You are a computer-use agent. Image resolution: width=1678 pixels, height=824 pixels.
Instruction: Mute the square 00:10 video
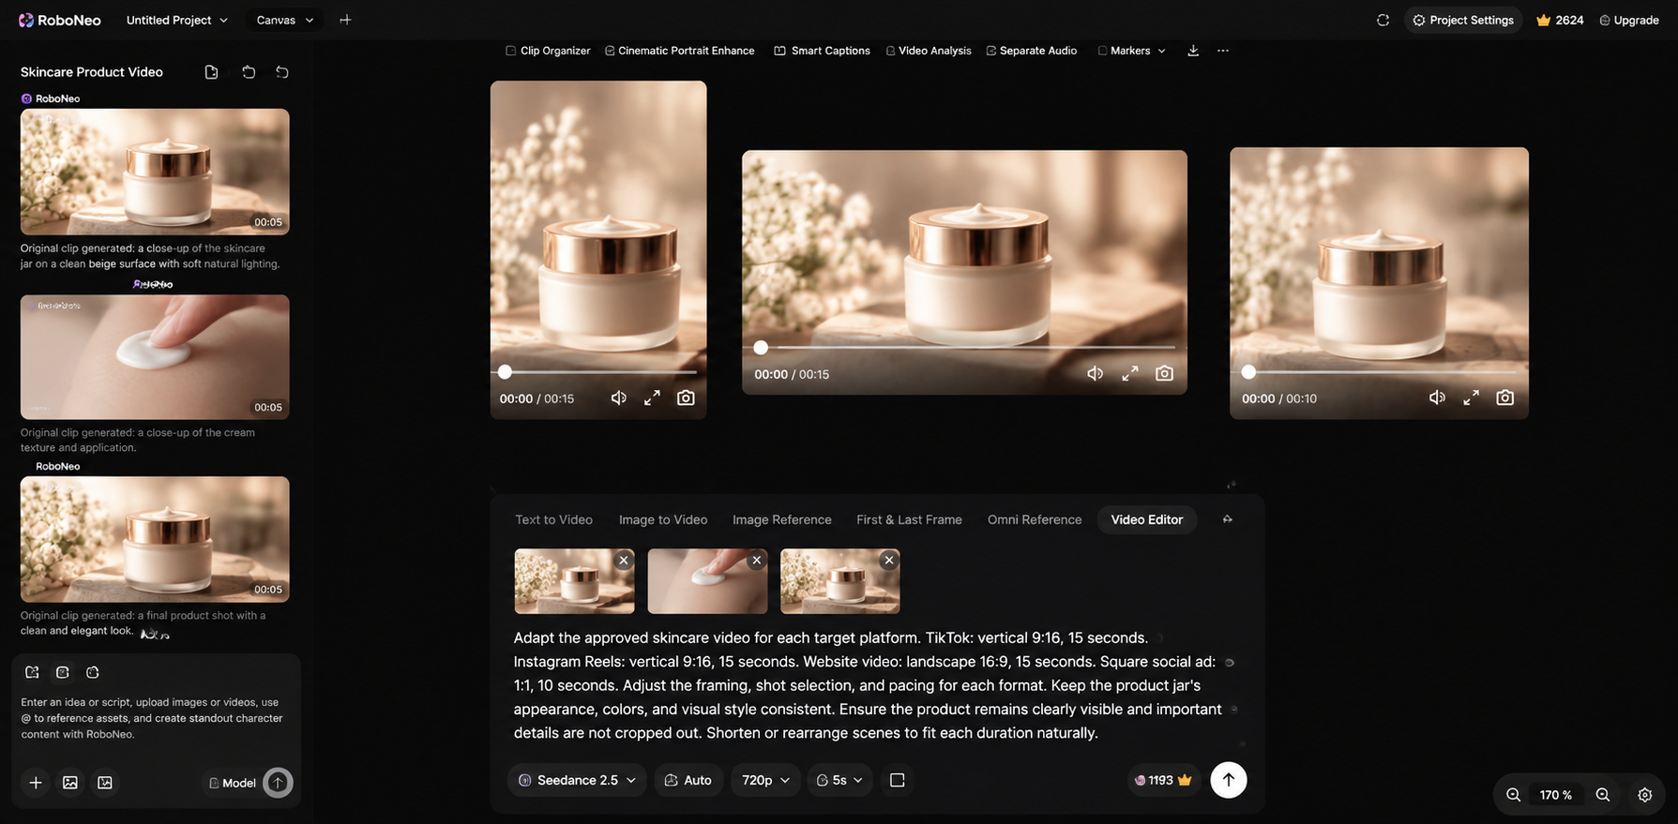(1437, 398)
